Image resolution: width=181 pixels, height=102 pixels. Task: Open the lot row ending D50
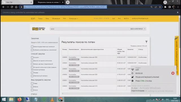tap(105, 58)
